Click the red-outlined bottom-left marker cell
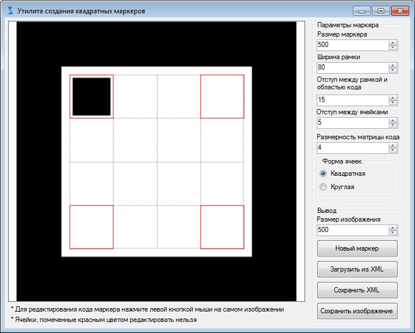 [92, 227]
